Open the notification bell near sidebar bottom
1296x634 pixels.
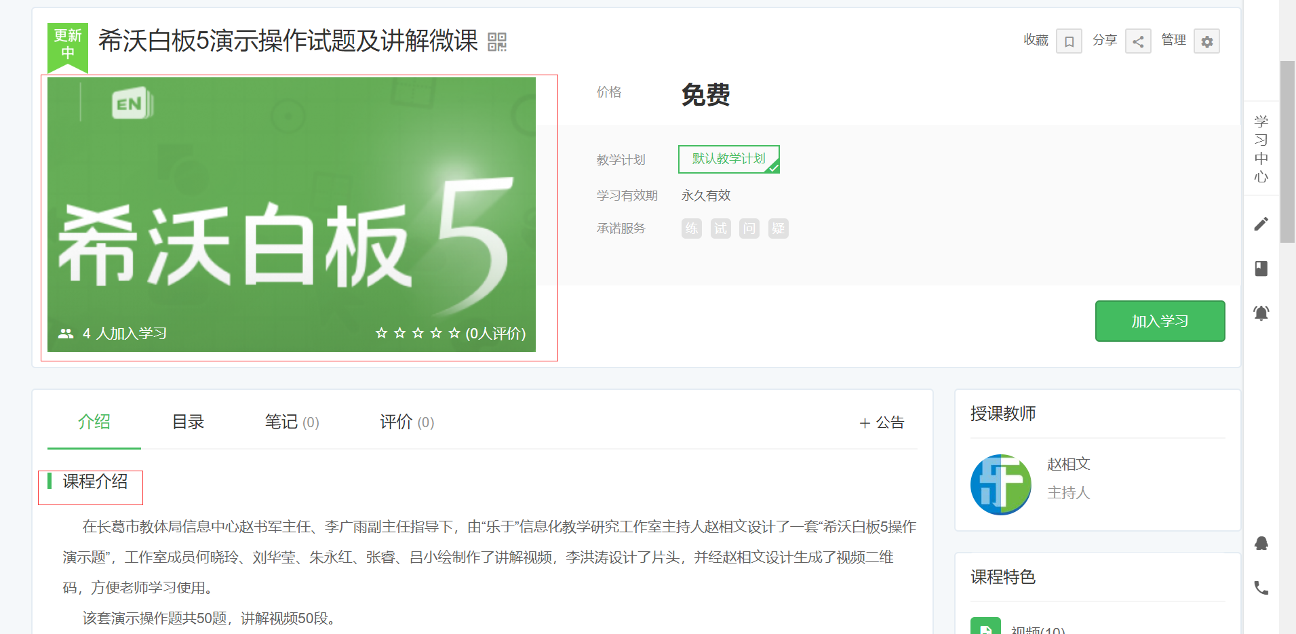click(1261, 543)
